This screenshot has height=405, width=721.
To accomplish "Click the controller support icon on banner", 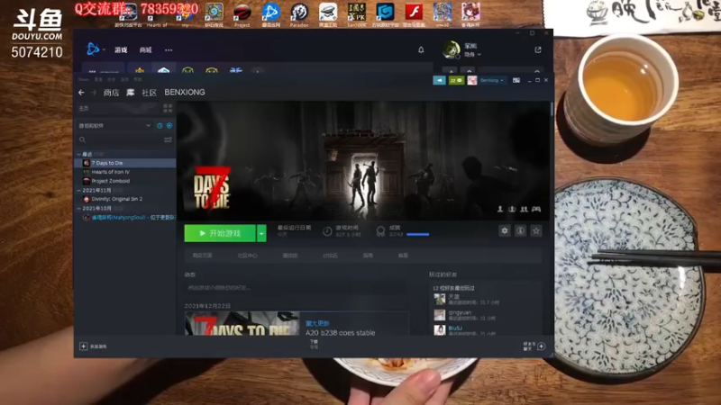I will (x=536, y=210).
